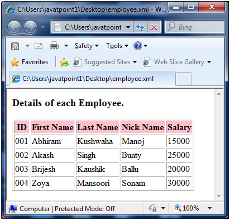Click the First Name column header
230x220 pixels.
click(52, 127)
